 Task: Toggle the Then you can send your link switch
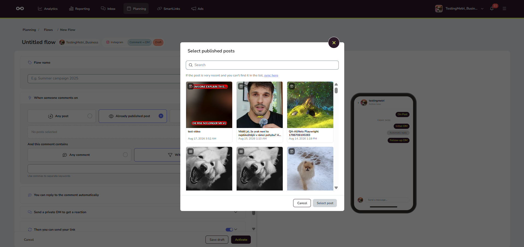[x=229, y=230]
